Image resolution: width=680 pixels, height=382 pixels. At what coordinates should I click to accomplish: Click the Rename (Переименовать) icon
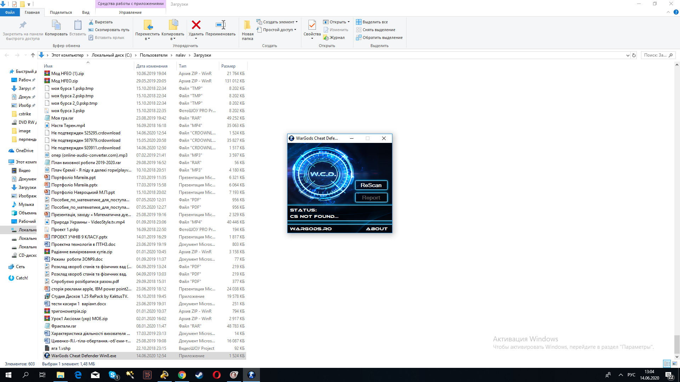[221, 25]
